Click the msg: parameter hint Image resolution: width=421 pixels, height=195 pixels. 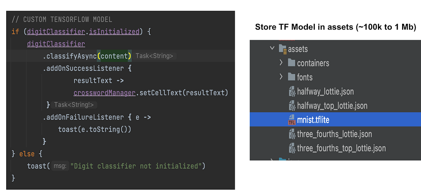tap(60, 166)
